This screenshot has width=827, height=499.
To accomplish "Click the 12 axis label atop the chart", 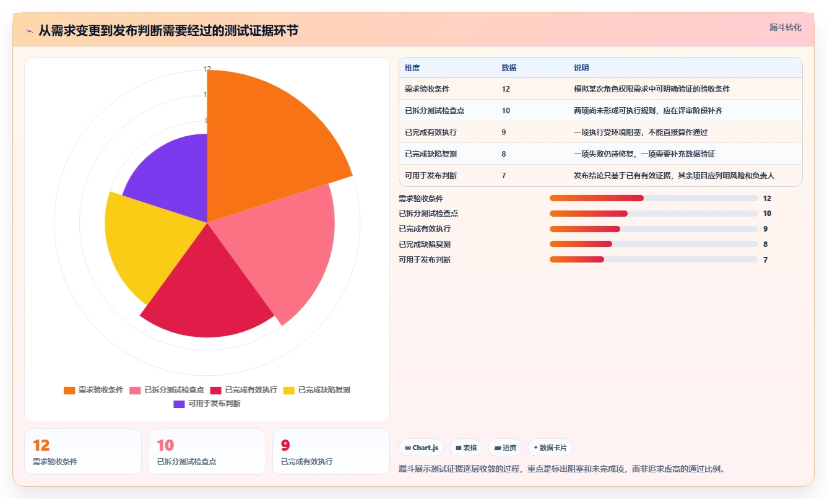I will tap(207, 69).
